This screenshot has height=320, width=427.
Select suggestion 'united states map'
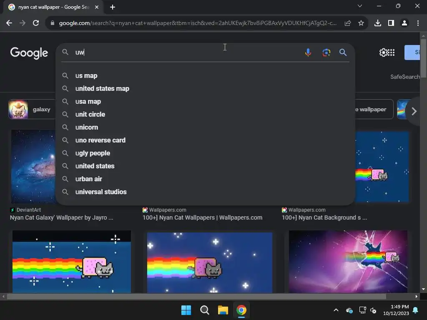pos(205,88)
